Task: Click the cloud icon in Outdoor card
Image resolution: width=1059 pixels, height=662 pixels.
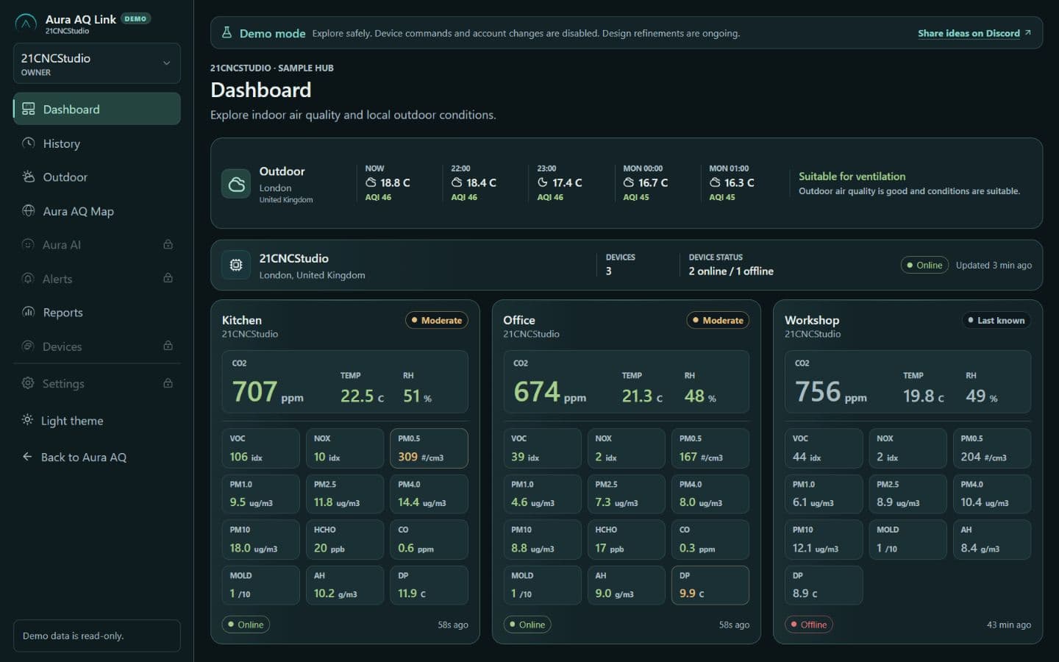Action: coord(236,184)
